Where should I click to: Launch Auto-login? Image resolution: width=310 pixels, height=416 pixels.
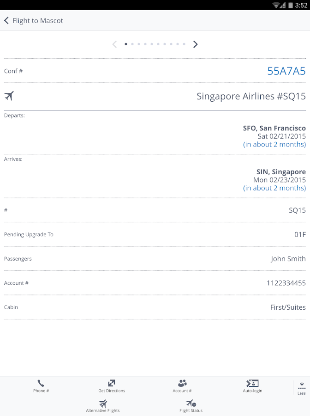tap(252, 384)
